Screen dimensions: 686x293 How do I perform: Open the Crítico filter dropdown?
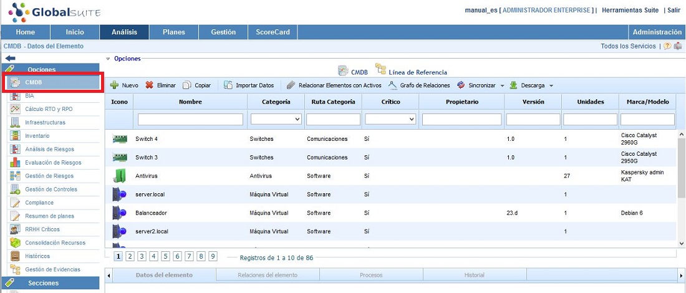[390, 119]
